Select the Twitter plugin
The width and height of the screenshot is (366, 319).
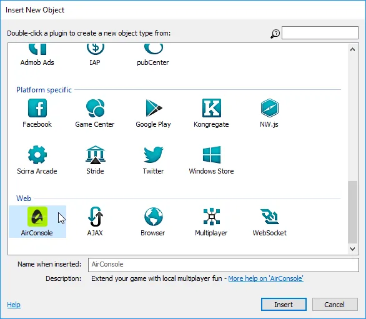[x=153, y=160]
